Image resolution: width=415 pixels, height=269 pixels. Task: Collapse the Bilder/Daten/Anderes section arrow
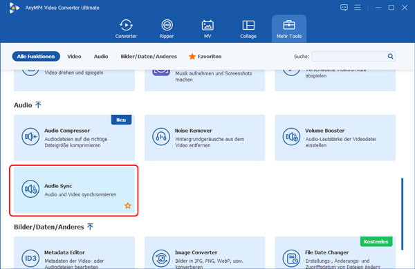click(90, 227)
